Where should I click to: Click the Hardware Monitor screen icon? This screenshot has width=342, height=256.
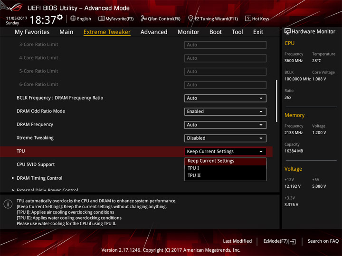287,32
